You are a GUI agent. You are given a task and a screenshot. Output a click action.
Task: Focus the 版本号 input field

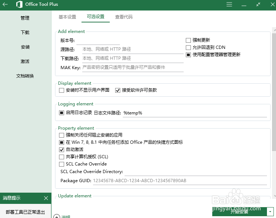point(98,41)
